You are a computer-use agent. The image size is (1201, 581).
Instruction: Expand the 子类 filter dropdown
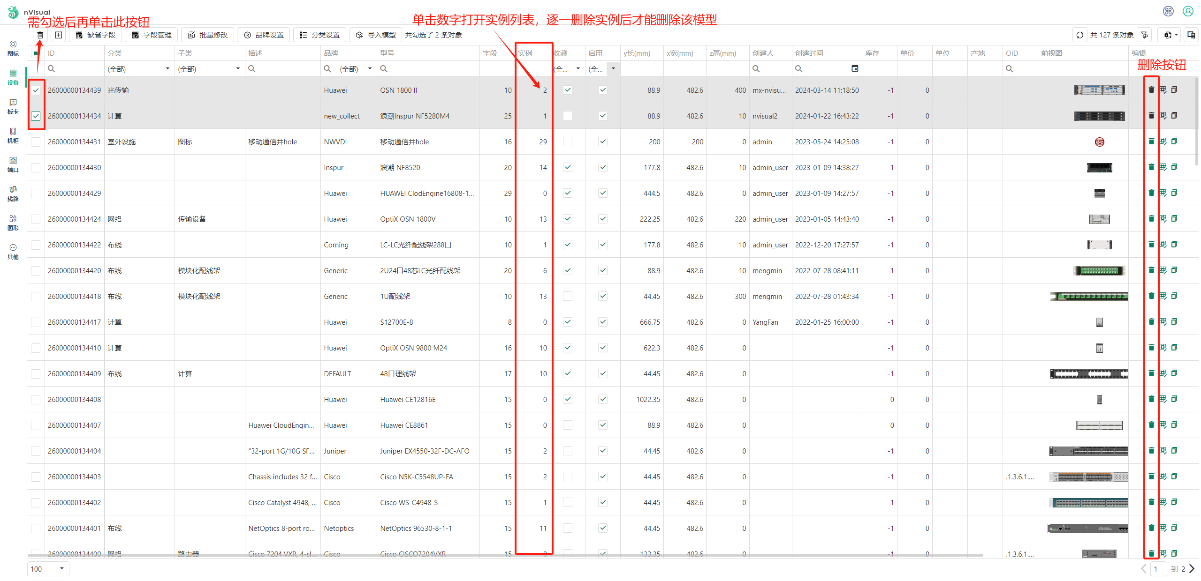(x=237, y=69)
